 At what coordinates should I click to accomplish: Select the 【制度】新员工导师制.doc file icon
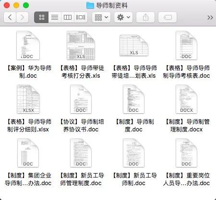pyautogui.click(x=133, y=153)
